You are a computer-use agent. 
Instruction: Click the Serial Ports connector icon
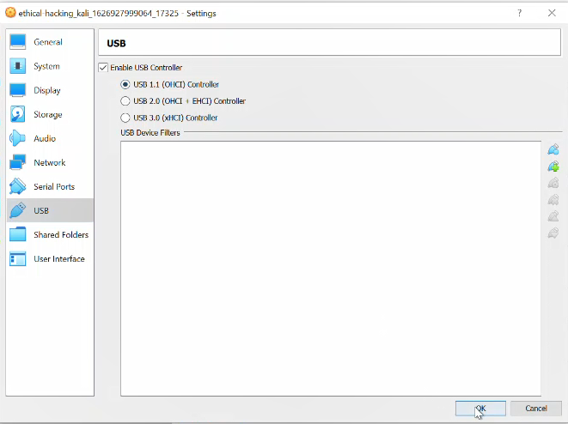coord(17,186)
